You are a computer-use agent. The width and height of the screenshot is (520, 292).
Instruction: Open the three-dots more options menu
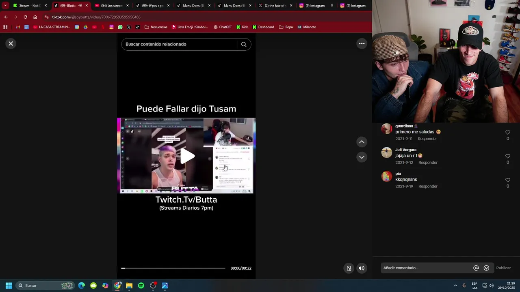pos(362,43)
